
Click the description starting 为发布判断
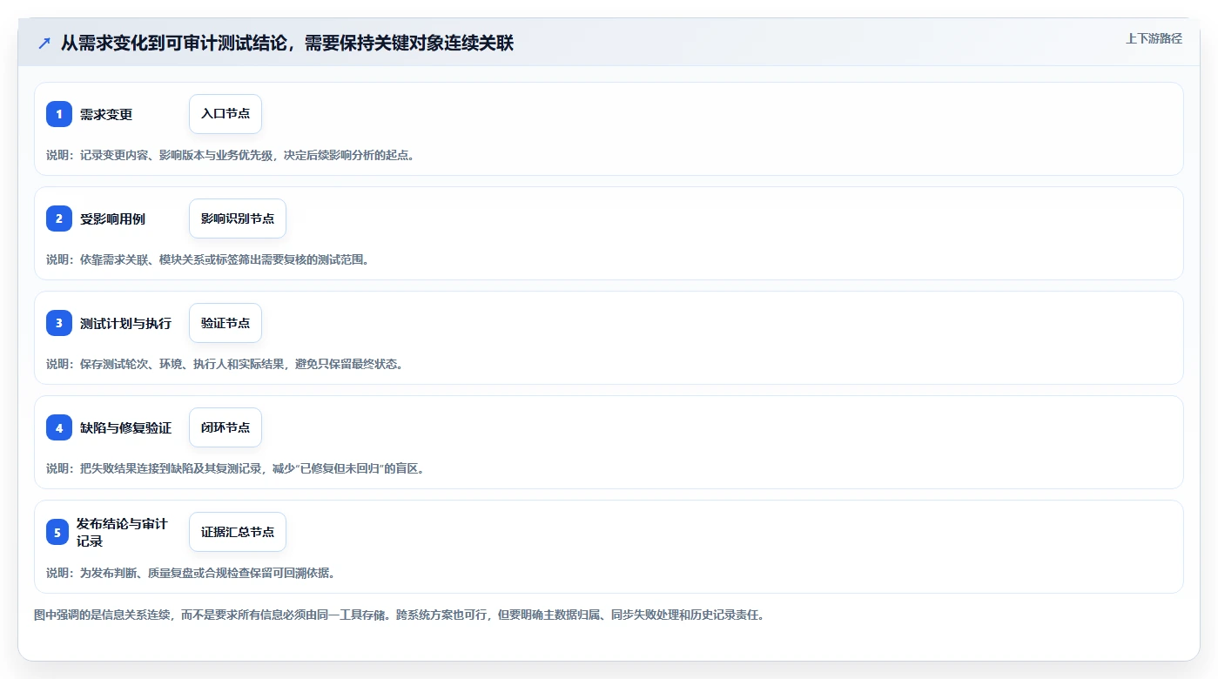click(x=191, y=573)
